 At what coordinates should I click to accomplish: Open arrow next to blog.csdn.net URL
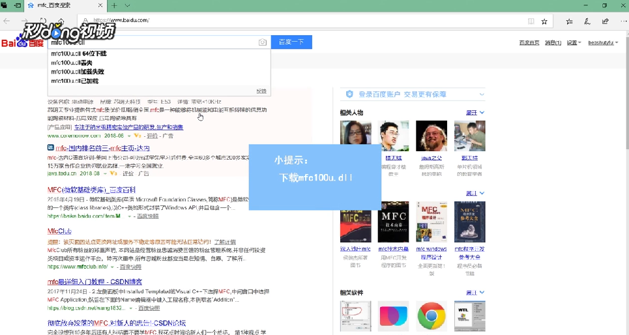131,308
